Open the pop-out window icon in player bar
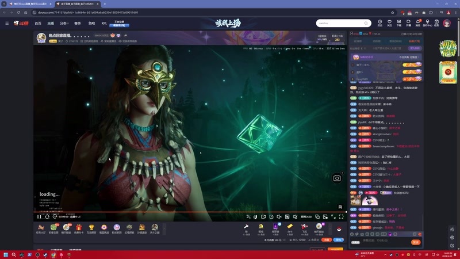Viewport: 460px width, 259px height. [x=317, y=217]
